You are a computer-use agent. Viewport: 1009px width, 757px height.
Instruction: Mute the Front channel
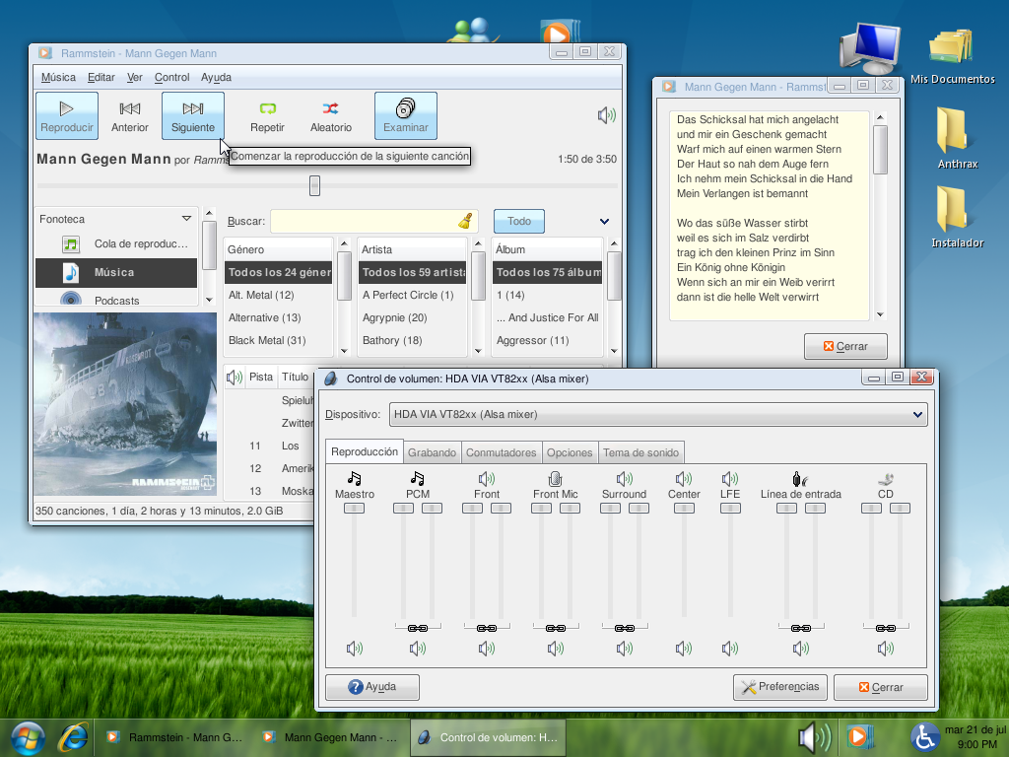click(x=487, y=649)
